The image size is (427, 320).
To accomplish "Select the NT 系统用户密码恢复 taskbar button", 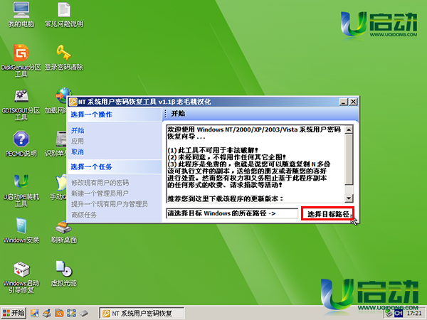I will [x=142, y=314].
